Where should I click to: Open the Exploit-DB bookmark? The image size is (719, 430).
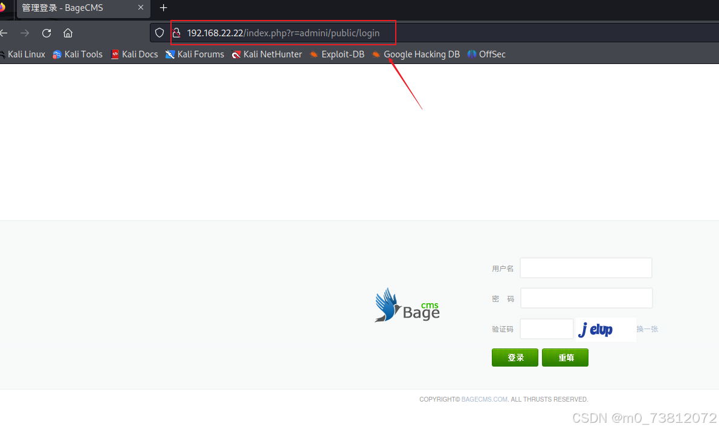[x=337, y=54]
